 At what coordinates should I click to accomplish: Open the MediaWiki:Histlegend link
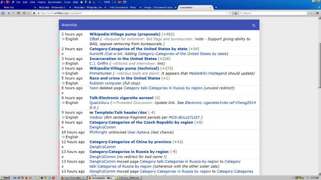[x=208, y=73]
